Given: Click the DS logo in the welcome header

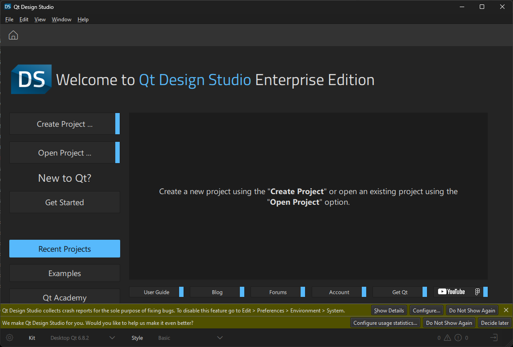Looking at the screenshot, I should [x=31, y=79].
